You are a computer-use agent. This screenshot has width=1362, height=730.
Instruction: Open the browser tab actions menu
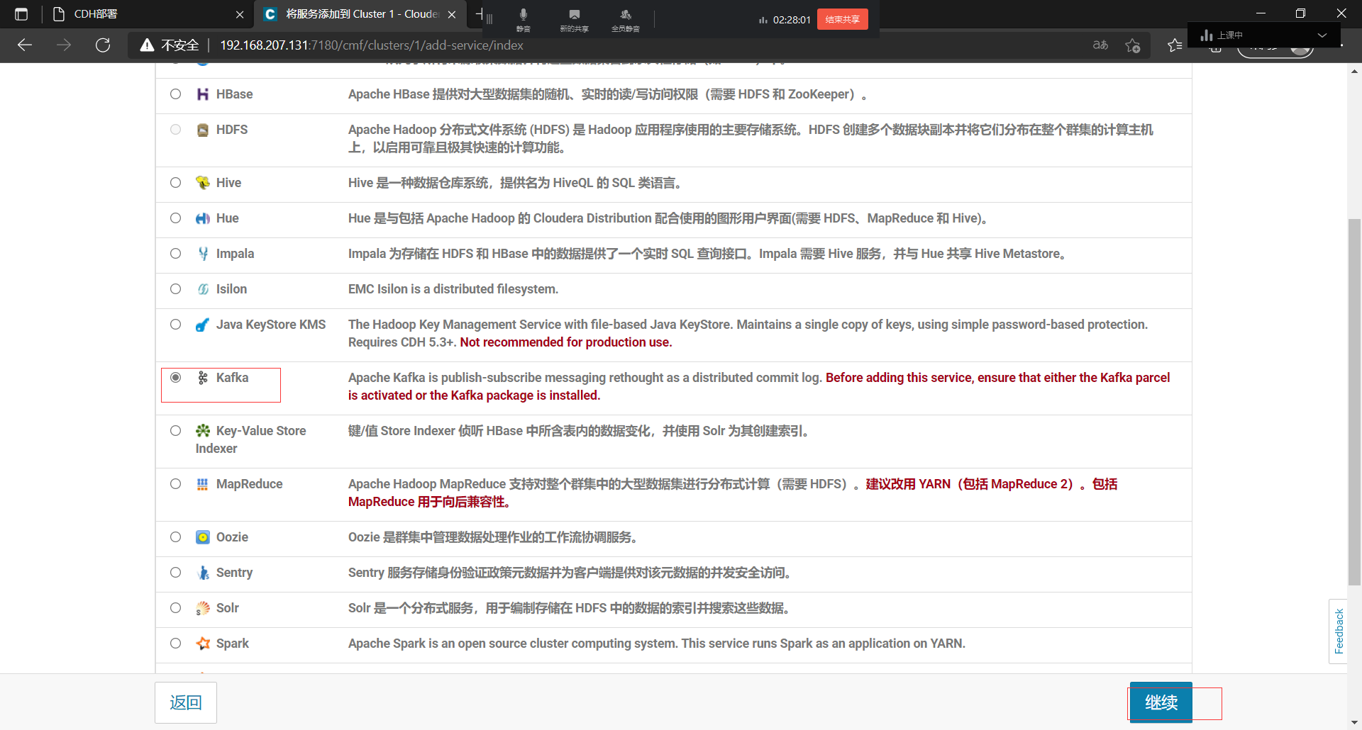21,14
